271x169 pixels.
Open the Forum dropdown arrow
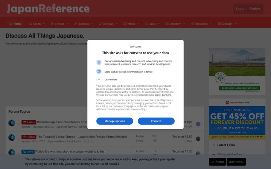44,24
